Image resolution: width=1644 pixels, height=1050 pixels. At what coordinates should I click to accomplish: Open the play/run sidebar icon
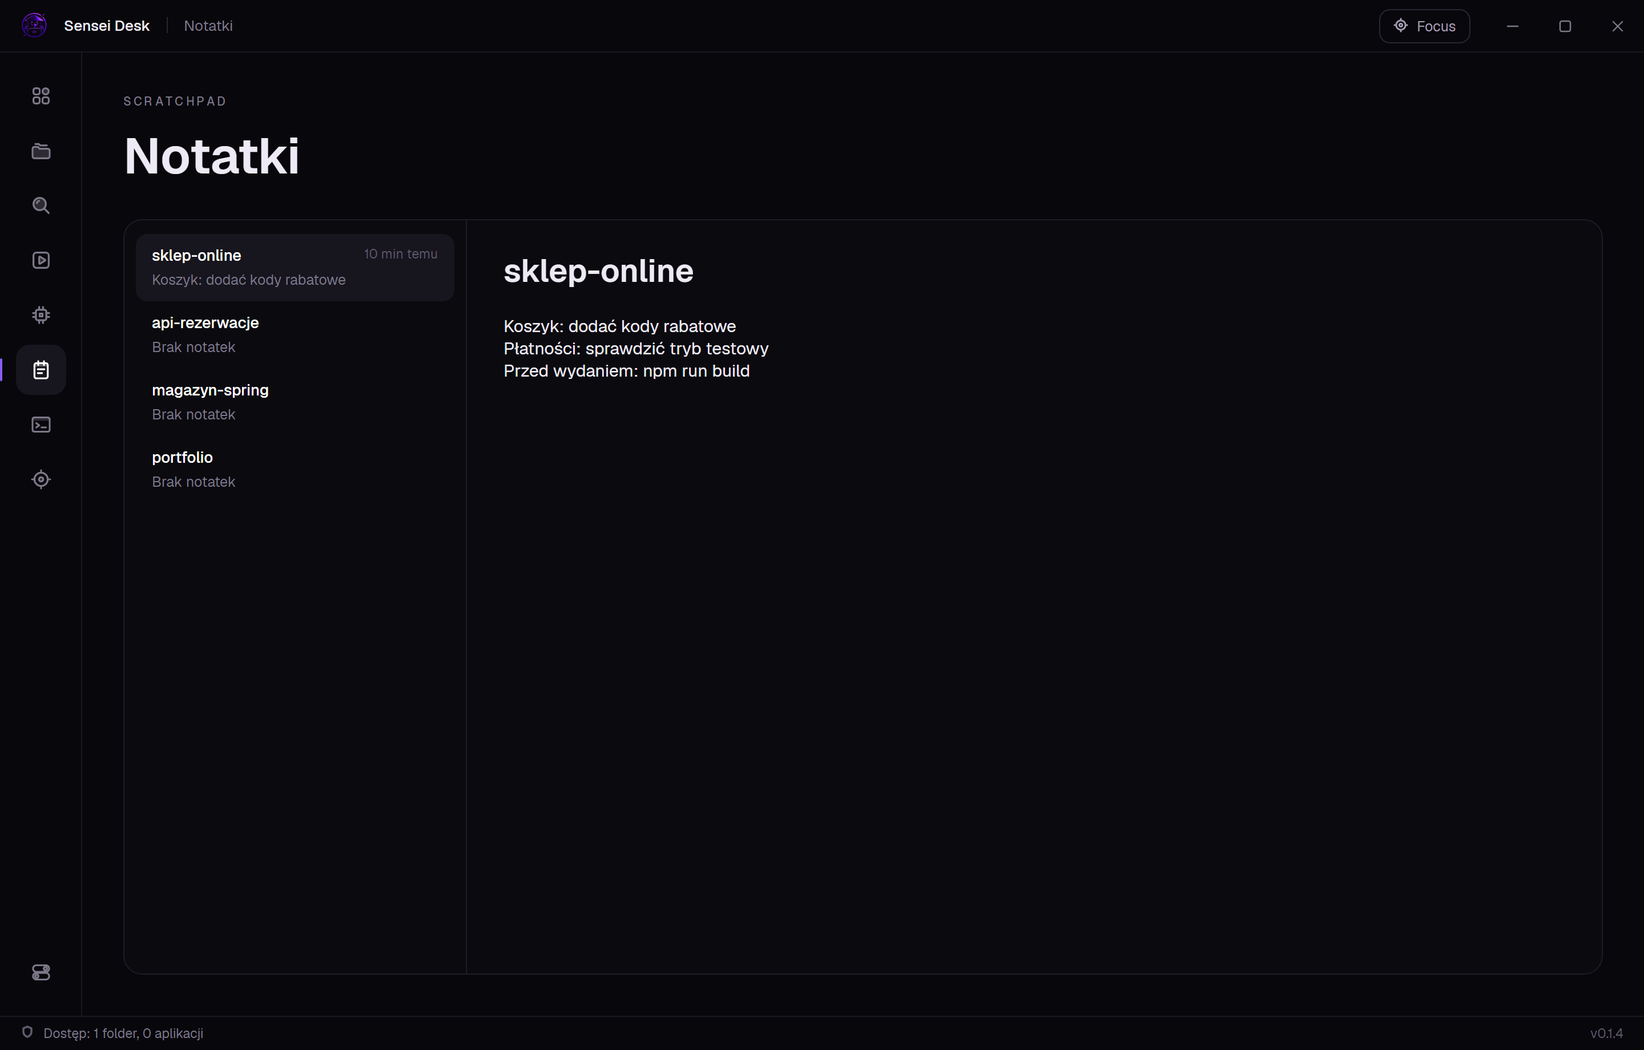coord(41,260)
